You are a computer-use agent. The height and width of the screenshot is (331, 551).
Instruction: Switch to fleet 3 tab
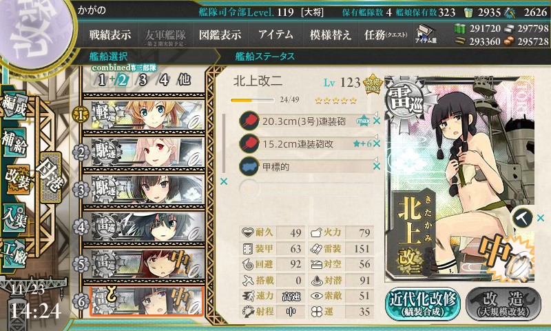point(143,80)
